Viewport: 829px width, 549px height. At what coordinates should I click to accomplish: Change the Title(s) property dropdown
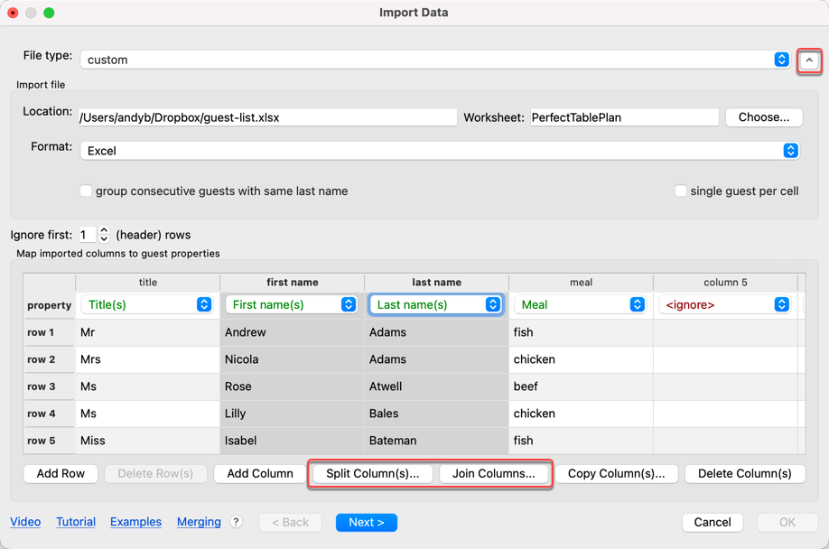click(x=147, y=305)
